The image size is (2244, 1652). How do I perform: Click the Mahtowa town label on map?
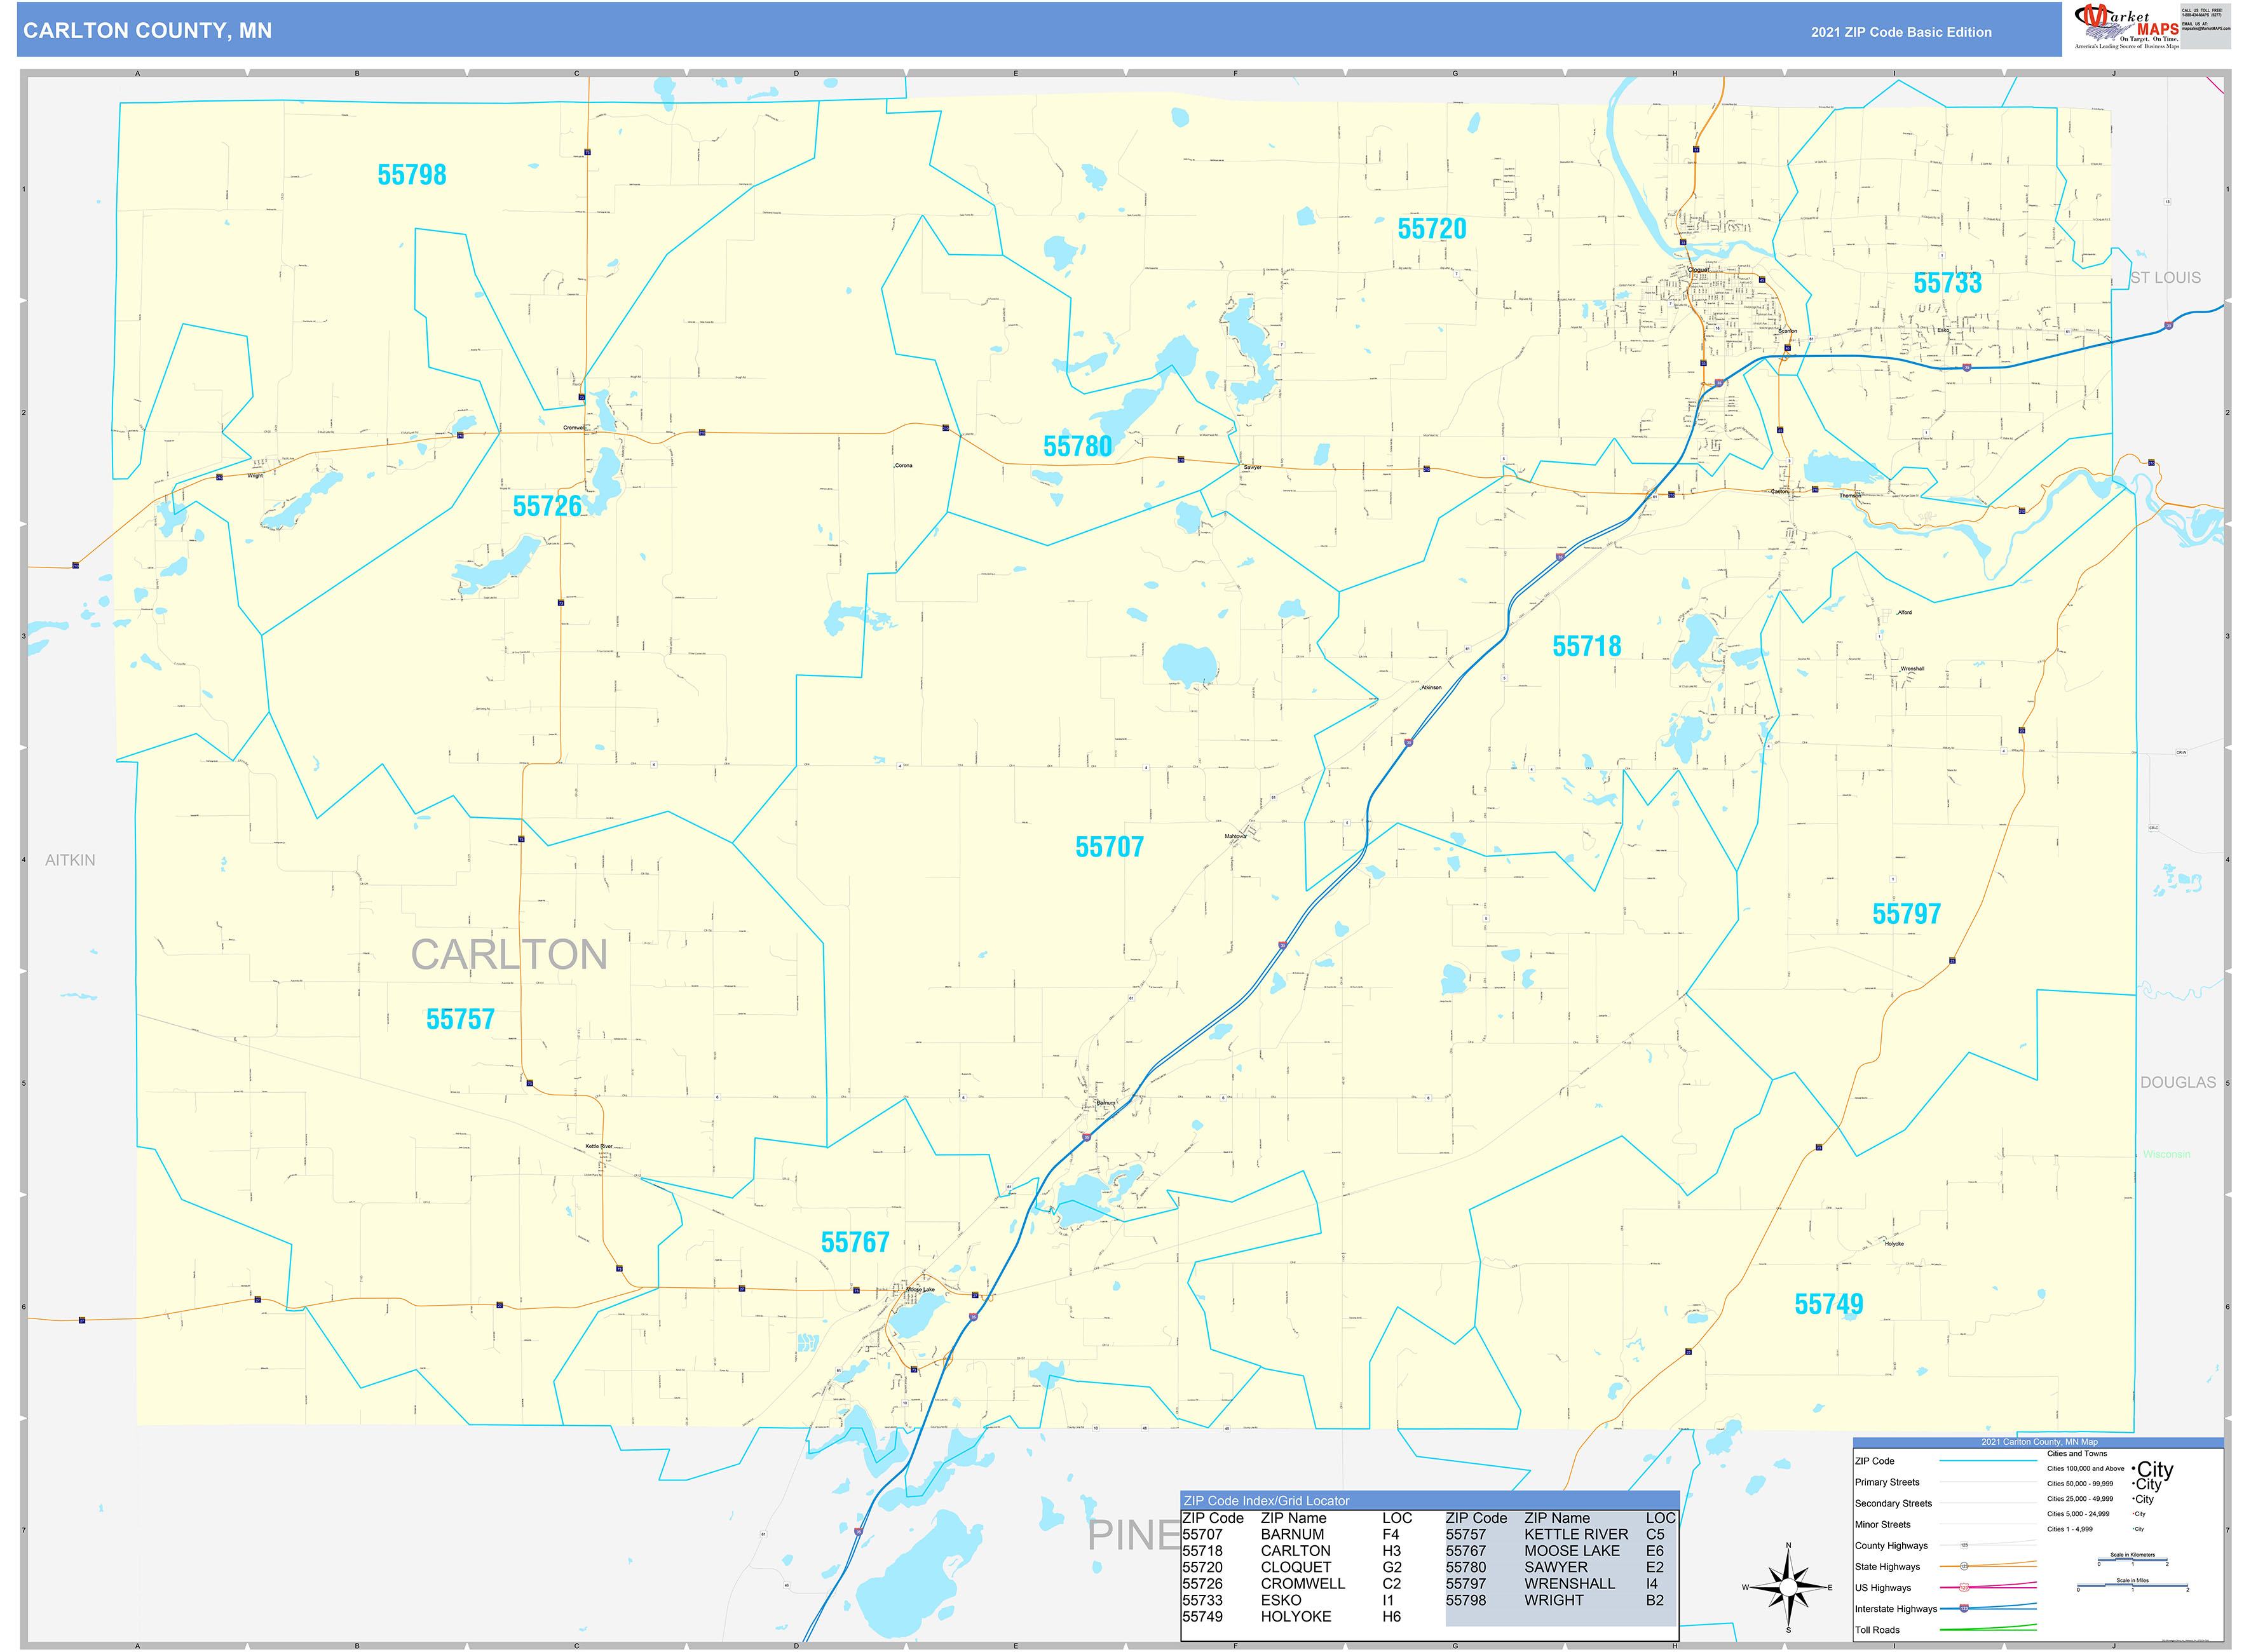(1235, 836)
